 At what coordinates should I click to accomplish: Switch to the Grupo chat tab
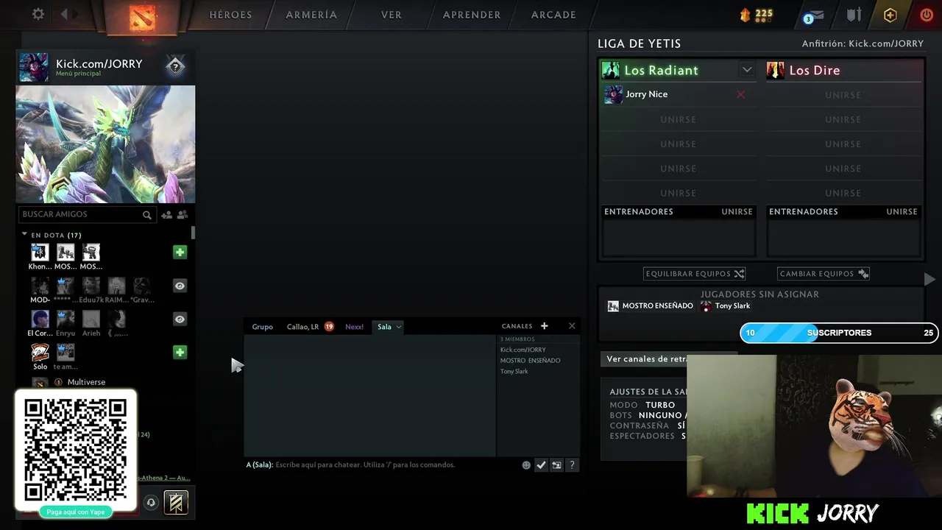click(x=263, y=327)
